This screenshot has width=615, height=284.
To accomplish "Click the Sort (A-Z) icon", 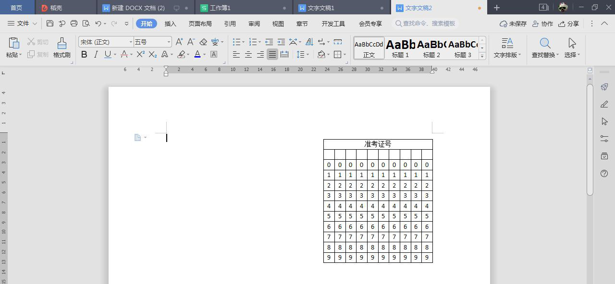I will [x=309, y=42].
